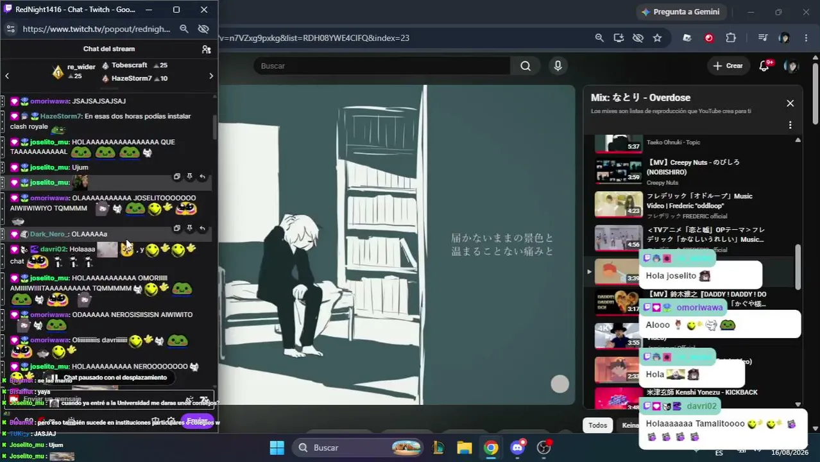Open Google Chrome from taskbar
The width and height of the screenshot is (820, 462).
(491, 448)
